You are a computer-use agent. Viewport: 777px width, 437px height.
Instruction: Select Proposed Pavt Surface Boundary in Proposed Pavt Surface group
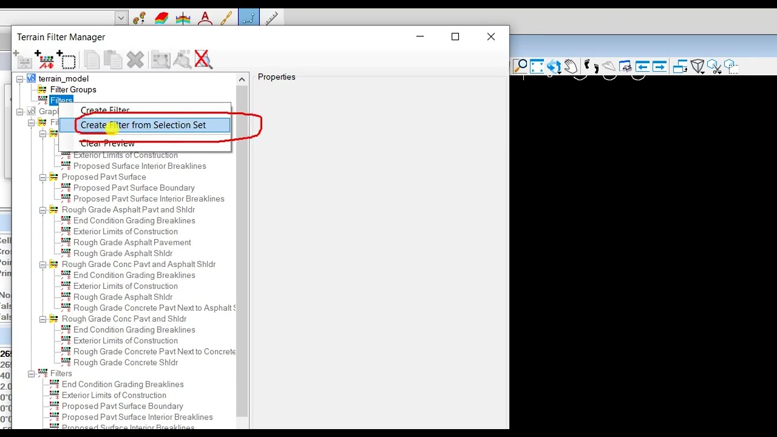[x=134, y=188]
